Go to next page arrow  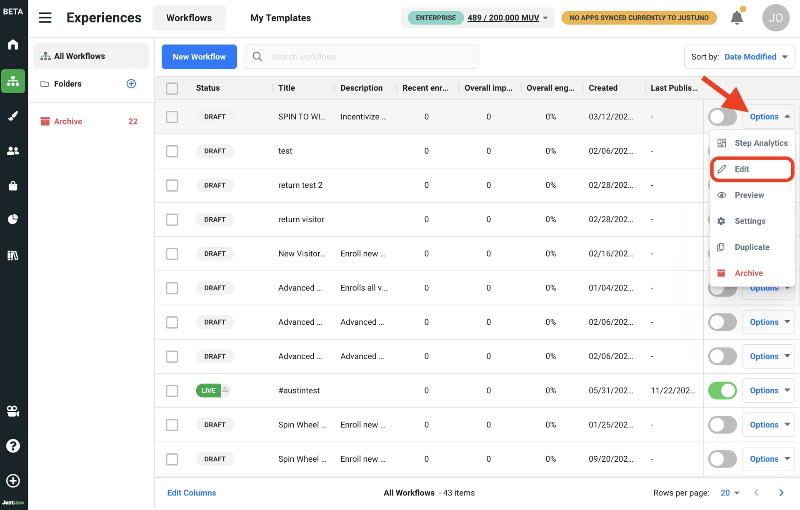(781, 493)
